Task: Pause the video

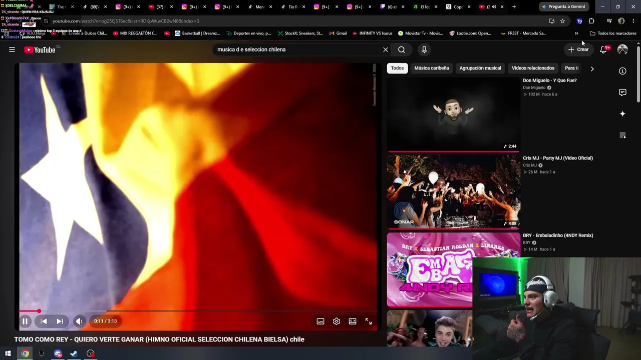Action: click(x=25, y=321)
